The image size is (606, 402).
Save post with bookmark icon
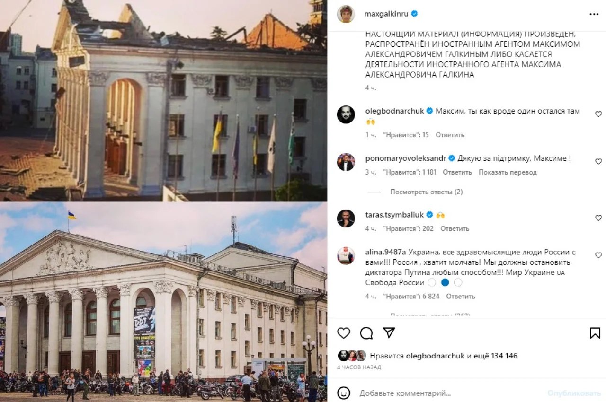(595, 333)
